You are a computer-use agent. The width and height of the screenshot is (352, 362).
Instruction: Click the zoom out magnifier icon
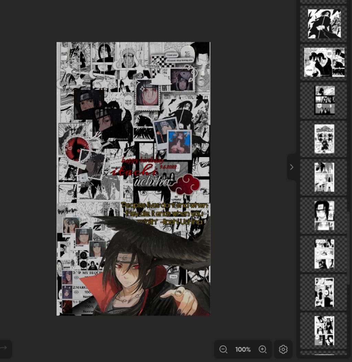tap(223, 349)
